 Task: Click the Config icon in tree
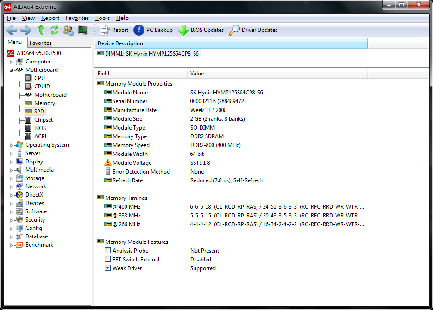[x=19, y=228]
